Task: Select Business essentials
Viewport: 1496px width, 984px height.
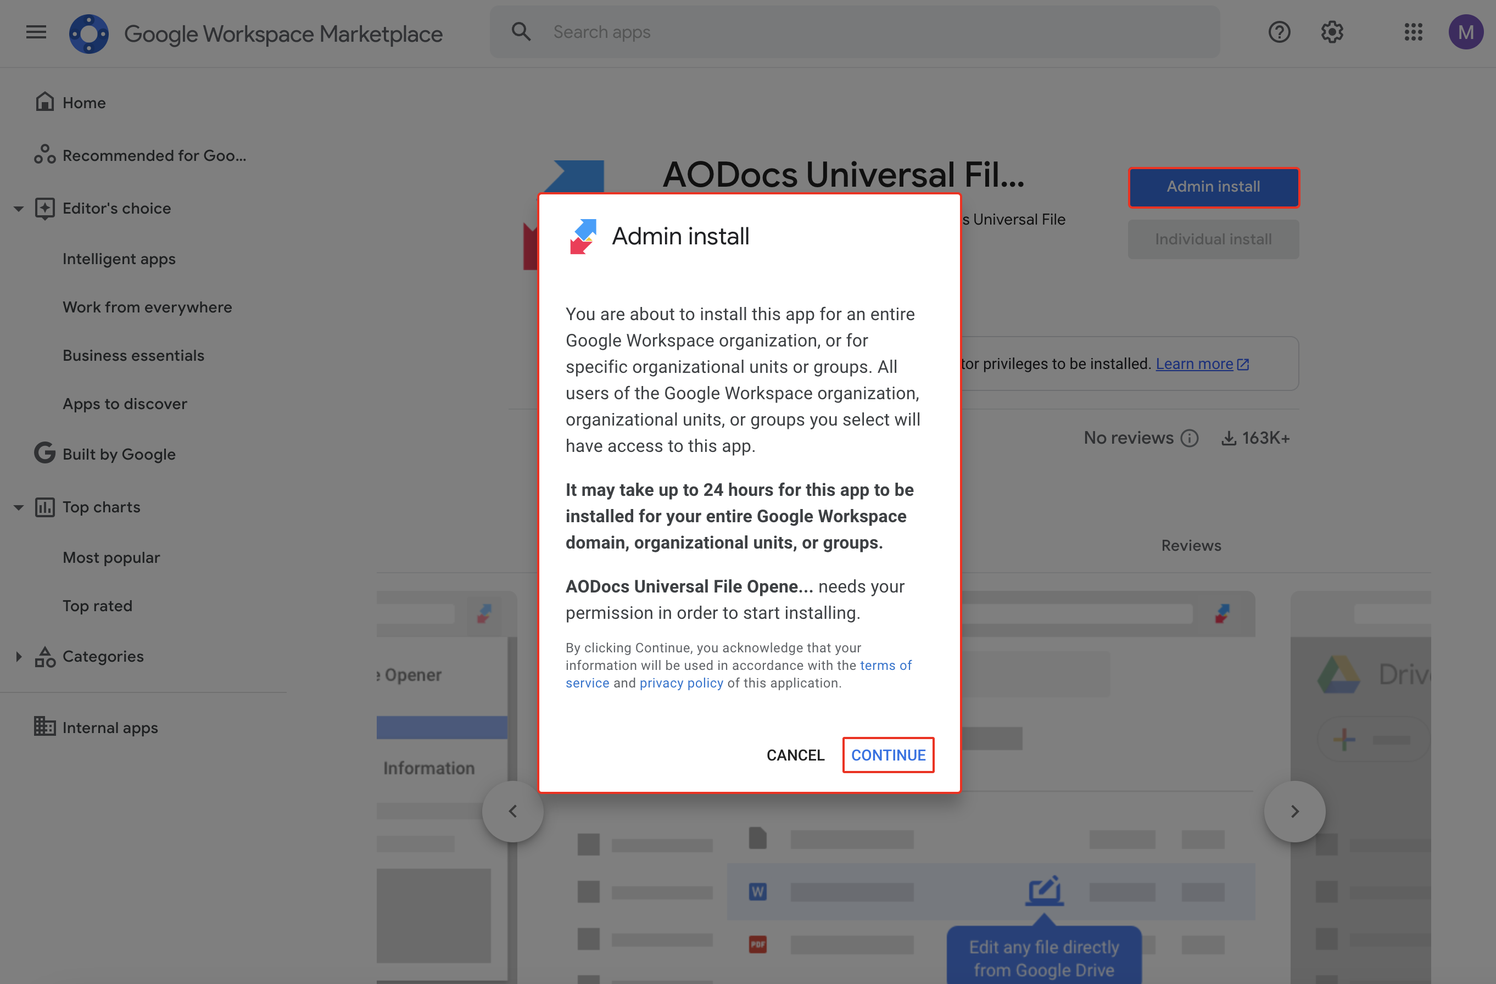Action: [x=133, y=356]
